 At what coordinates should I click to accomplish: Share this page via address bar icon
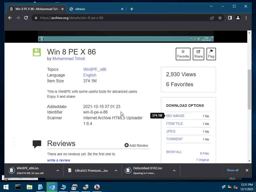pyautogui.click(x=212, y=18)
